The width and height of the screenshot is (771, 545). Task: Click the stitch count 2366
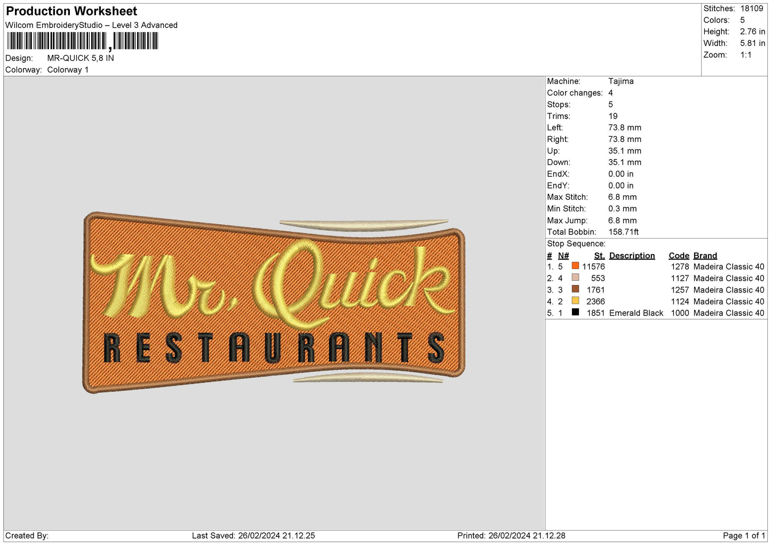click(596, 302)
